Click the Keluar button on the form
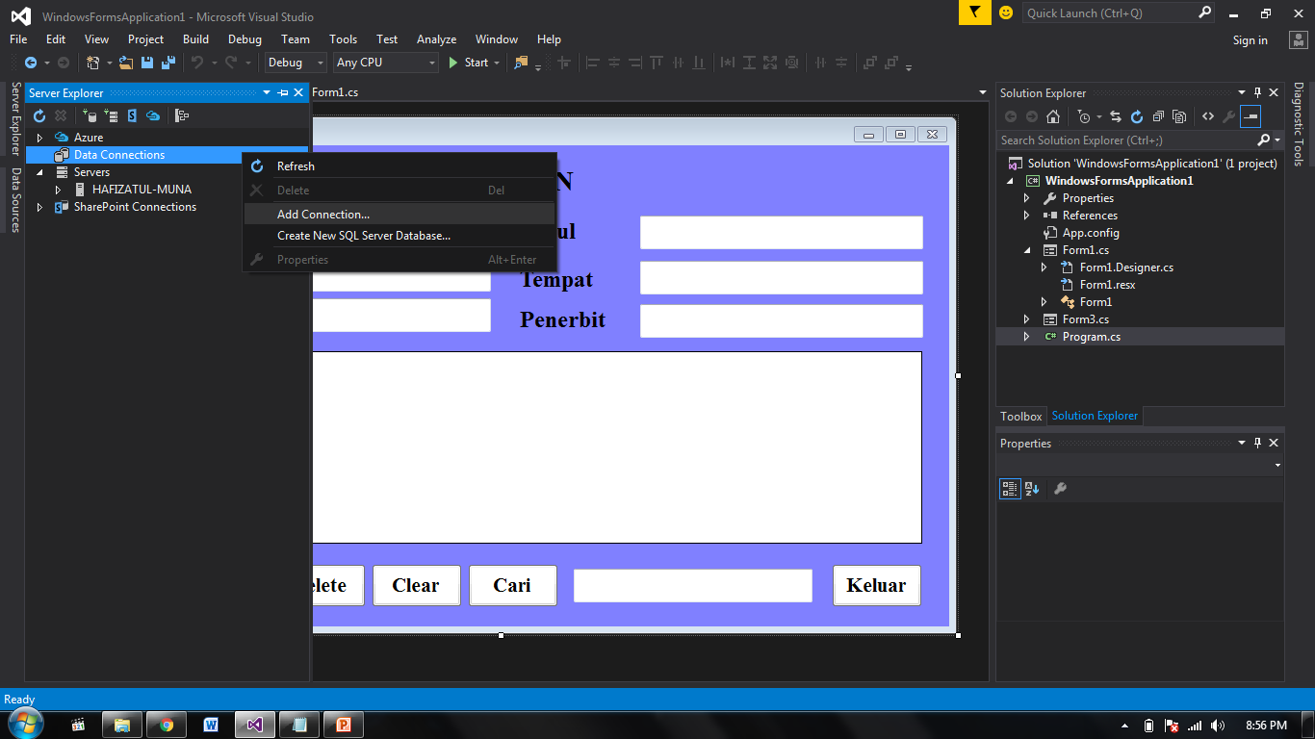Viewport: 1315px width, 739px height. point(876,585)
